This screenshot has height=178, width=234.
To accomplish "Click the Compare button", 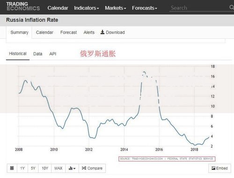I will click(92, 168).
